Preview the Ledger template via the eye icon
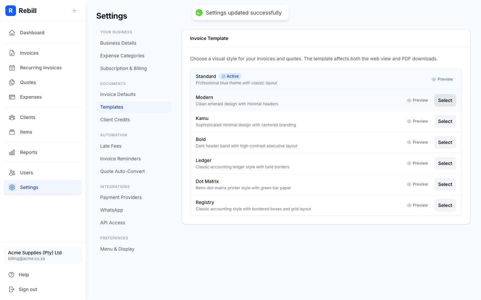This screenshot has width=481, height=300. click(x=409, y=163)
